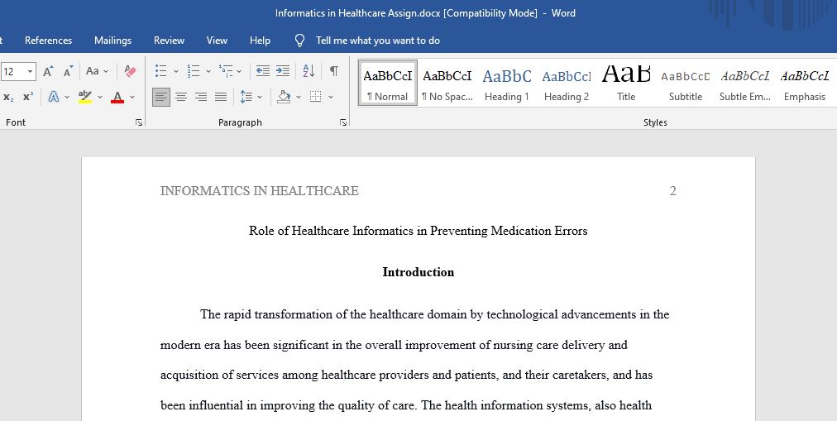
Task: Toggle show/hide paragraph marks
Action: point(333,71)
